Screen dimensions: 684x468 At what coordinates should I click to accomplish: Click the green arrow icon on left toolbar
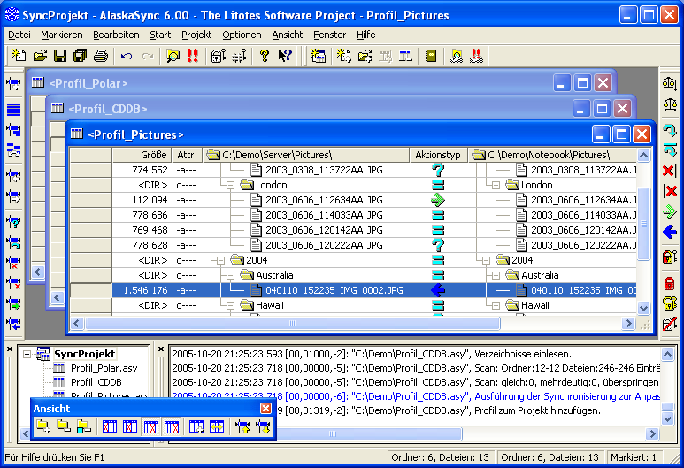(13, 303)
